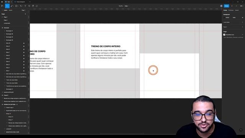
Task: Select the Rectangle 30 layer
Action: click(9, 34)
